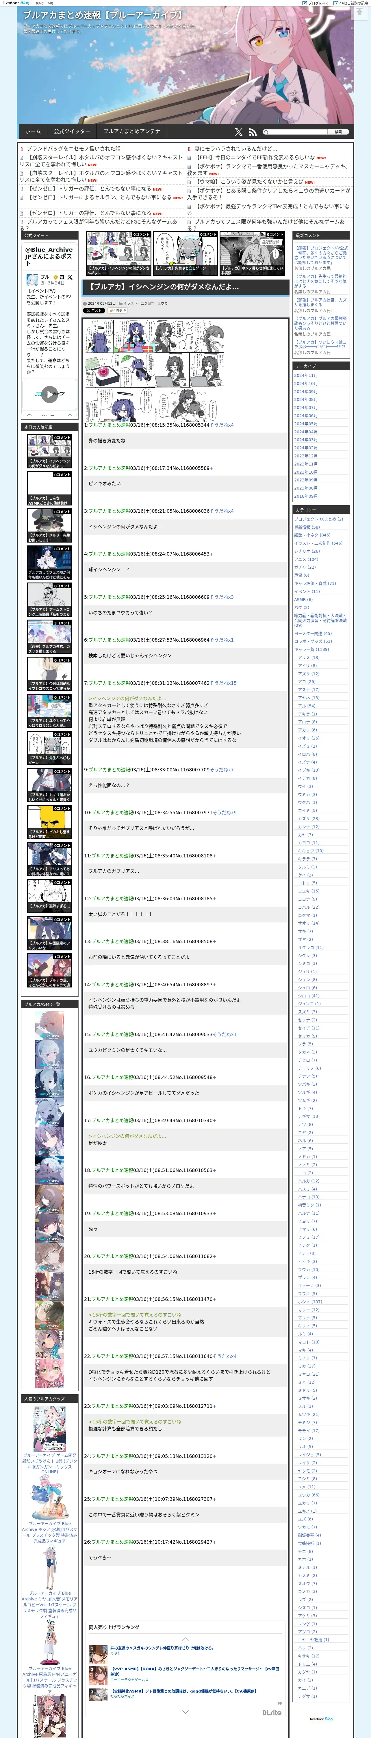Click the livedoor Blog logo at top left
This screenshot has width=371, height=1738.
pyautogui.click(x=16, y=3)
